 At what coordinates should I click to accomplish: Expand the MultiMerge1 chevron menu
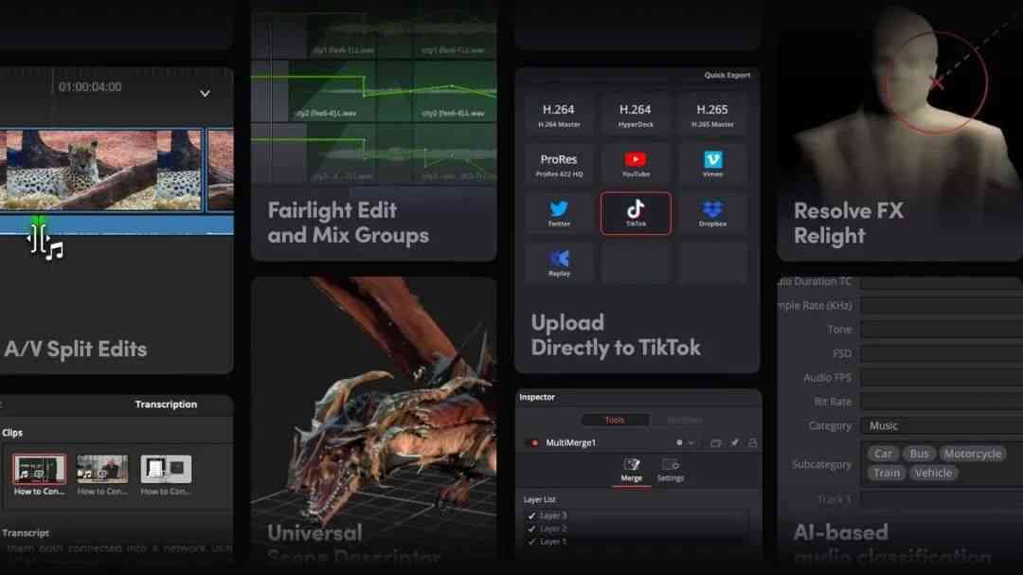click(691, 442)
